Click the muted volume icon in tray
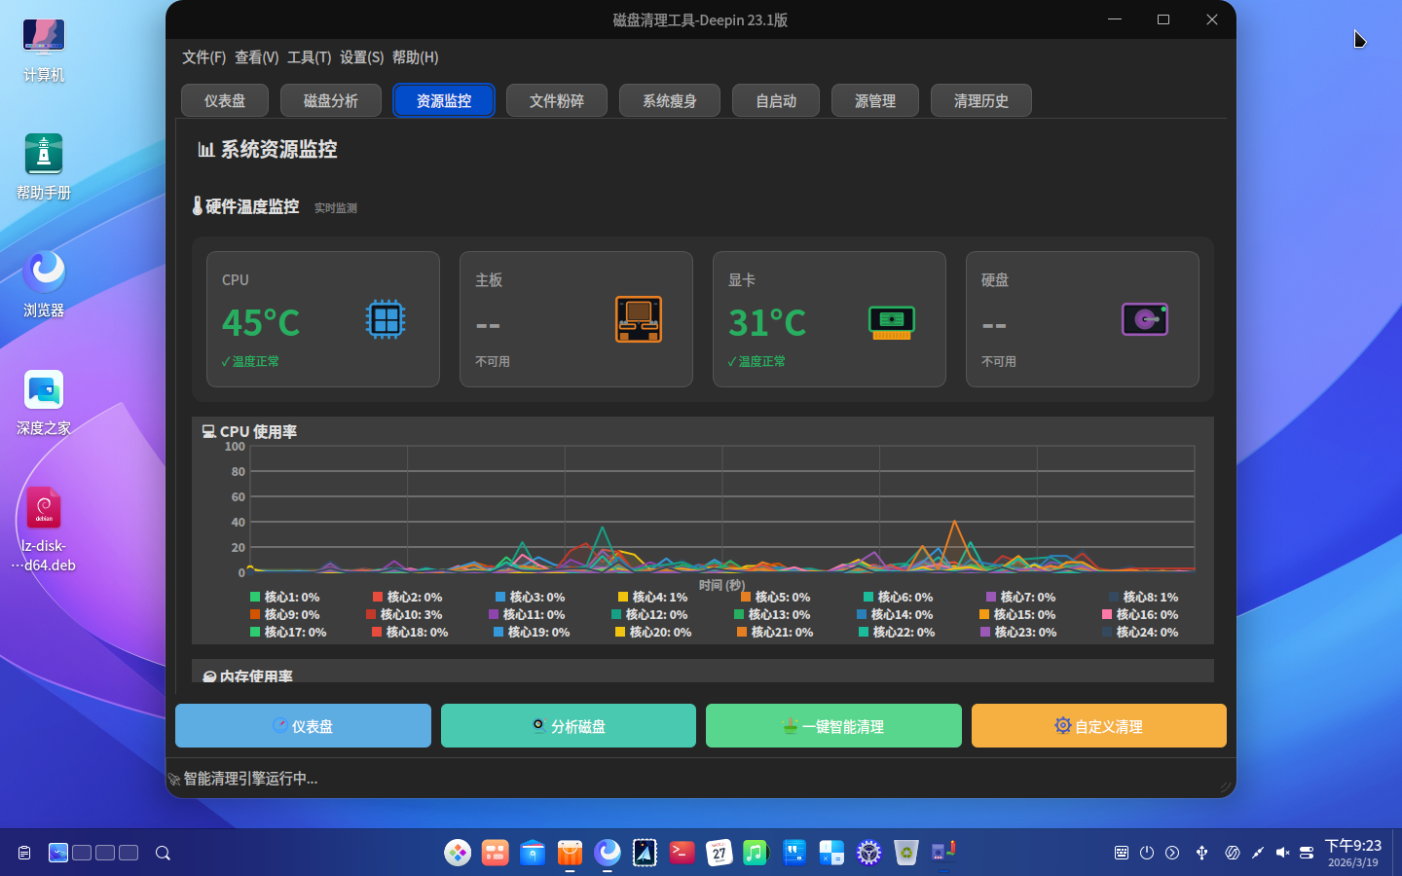 tap(1282, 853)
